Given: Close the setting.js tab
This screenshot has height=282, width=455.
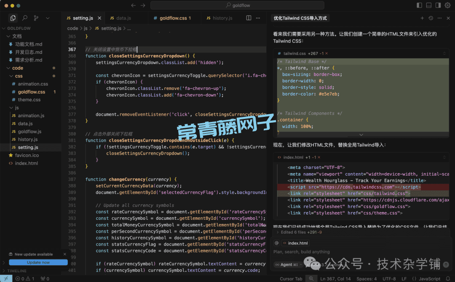Looking at the screenshot, I should click(x=99, y=18).
